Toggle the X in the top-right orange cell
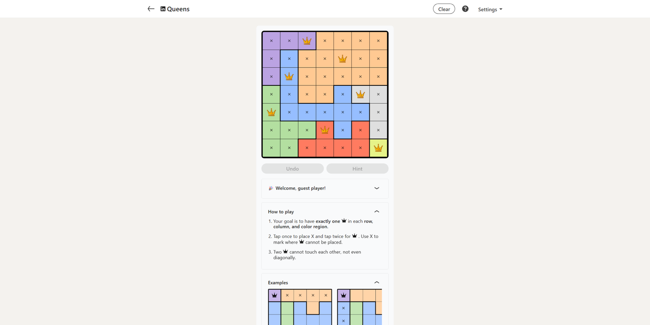The image size is (650, 325). point(378,41)
